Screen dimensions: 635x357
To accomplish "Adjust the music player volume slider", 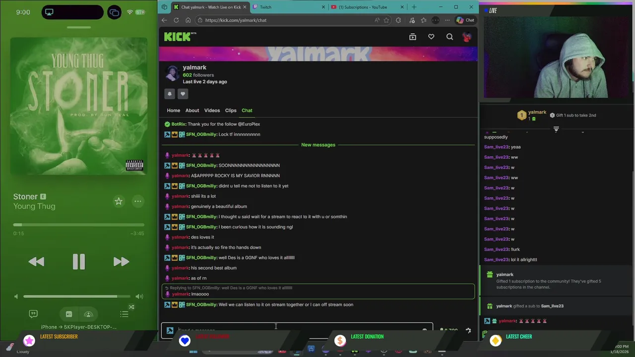I will pyautogui.click(x=77, y=297).
